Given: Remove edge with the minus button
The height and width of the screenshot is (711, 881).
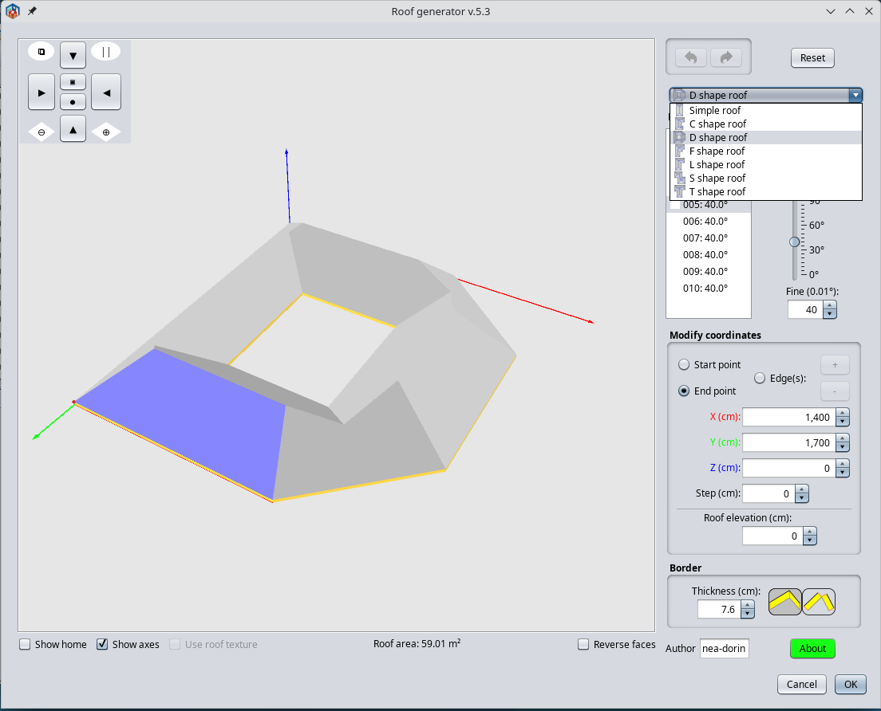Looking at the screenshot, I should click(835, 391).
